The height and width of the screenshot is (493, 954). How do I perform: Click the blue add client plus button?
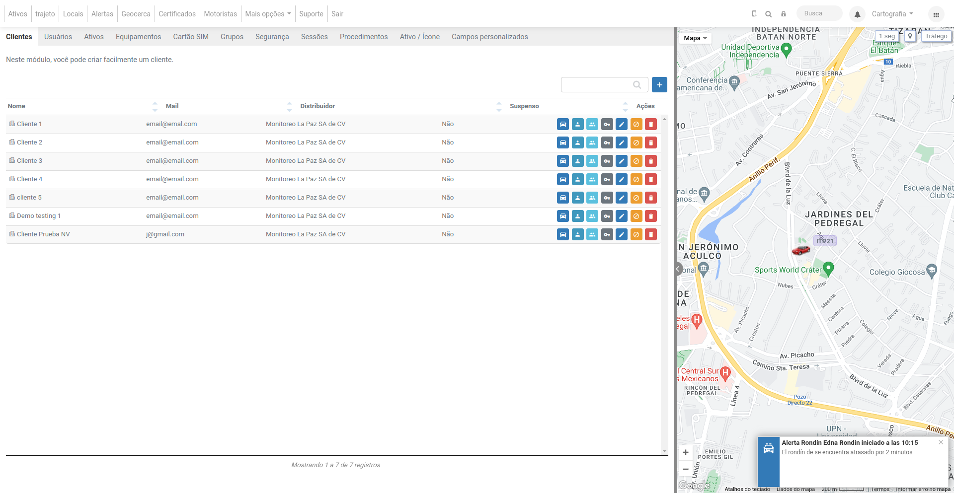click(659, 85)
